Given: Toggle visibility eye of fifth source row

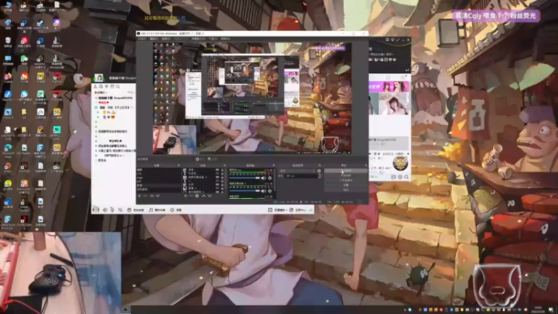Looking at the screenshot, I should coord(217,184).
